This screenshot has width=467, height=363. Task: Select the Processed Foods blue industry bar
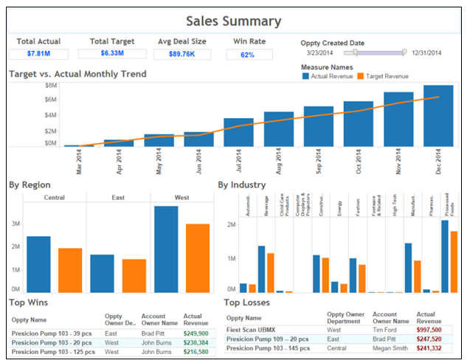(x=445, y=257)
